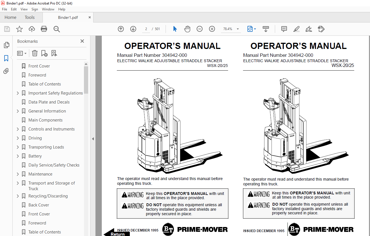Bookmark this file with the star icon
Screen dimensions: 370x236
(x=19, y=29)
